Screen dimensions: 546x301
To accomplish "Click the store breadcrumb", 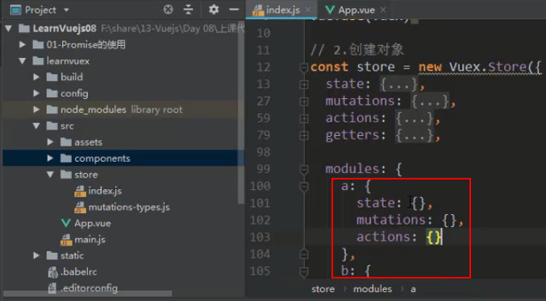I will point(323,289).
